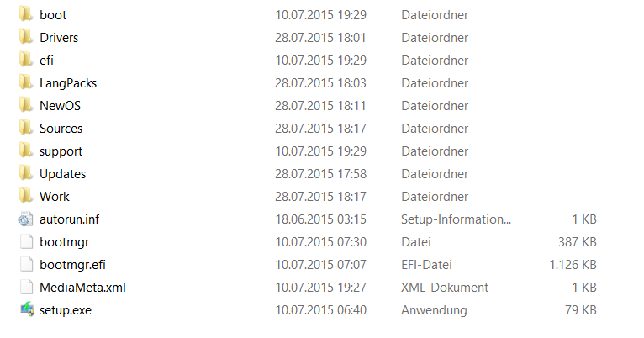Click the LangPacks folder icon
This screenshot has height=338, width=644.
point(26,82)
